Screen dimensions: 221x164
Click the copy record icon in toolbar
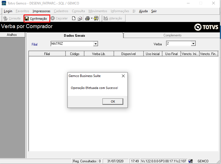[x=80, y=19]
